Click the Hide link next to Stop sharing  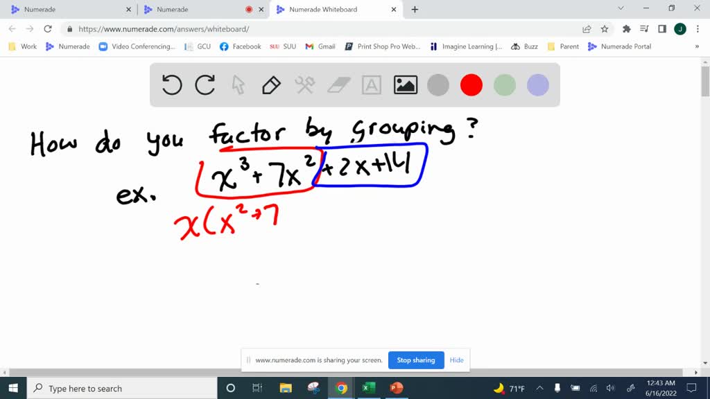click(456, 360)
